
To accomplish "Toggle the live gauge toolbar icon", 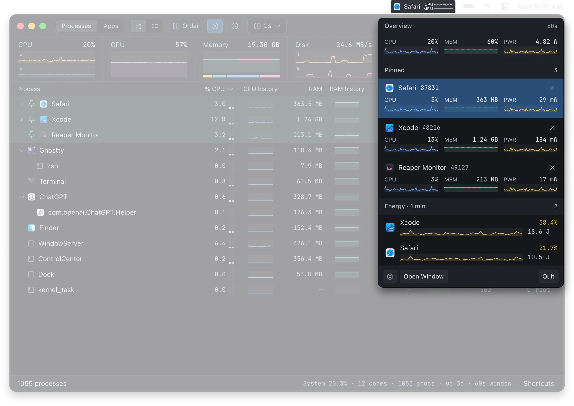I will 215,26.
